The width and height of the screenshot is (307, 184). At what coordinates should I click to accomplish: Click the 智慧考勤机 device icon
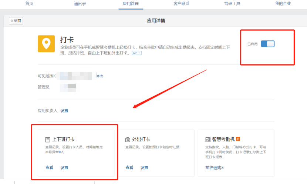pos(208,140)
